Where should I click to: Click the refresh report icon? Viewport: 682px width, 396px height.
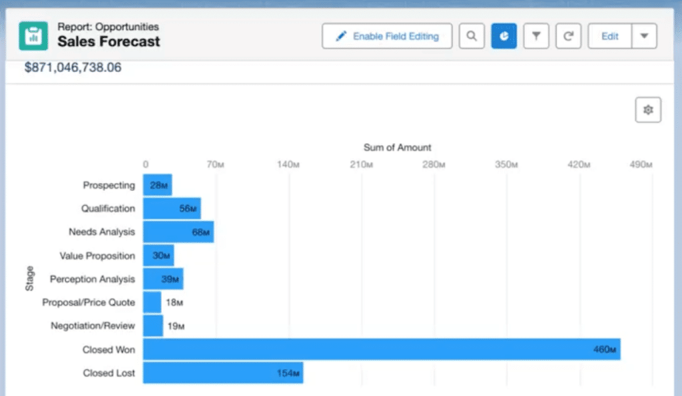coord(567,36)
